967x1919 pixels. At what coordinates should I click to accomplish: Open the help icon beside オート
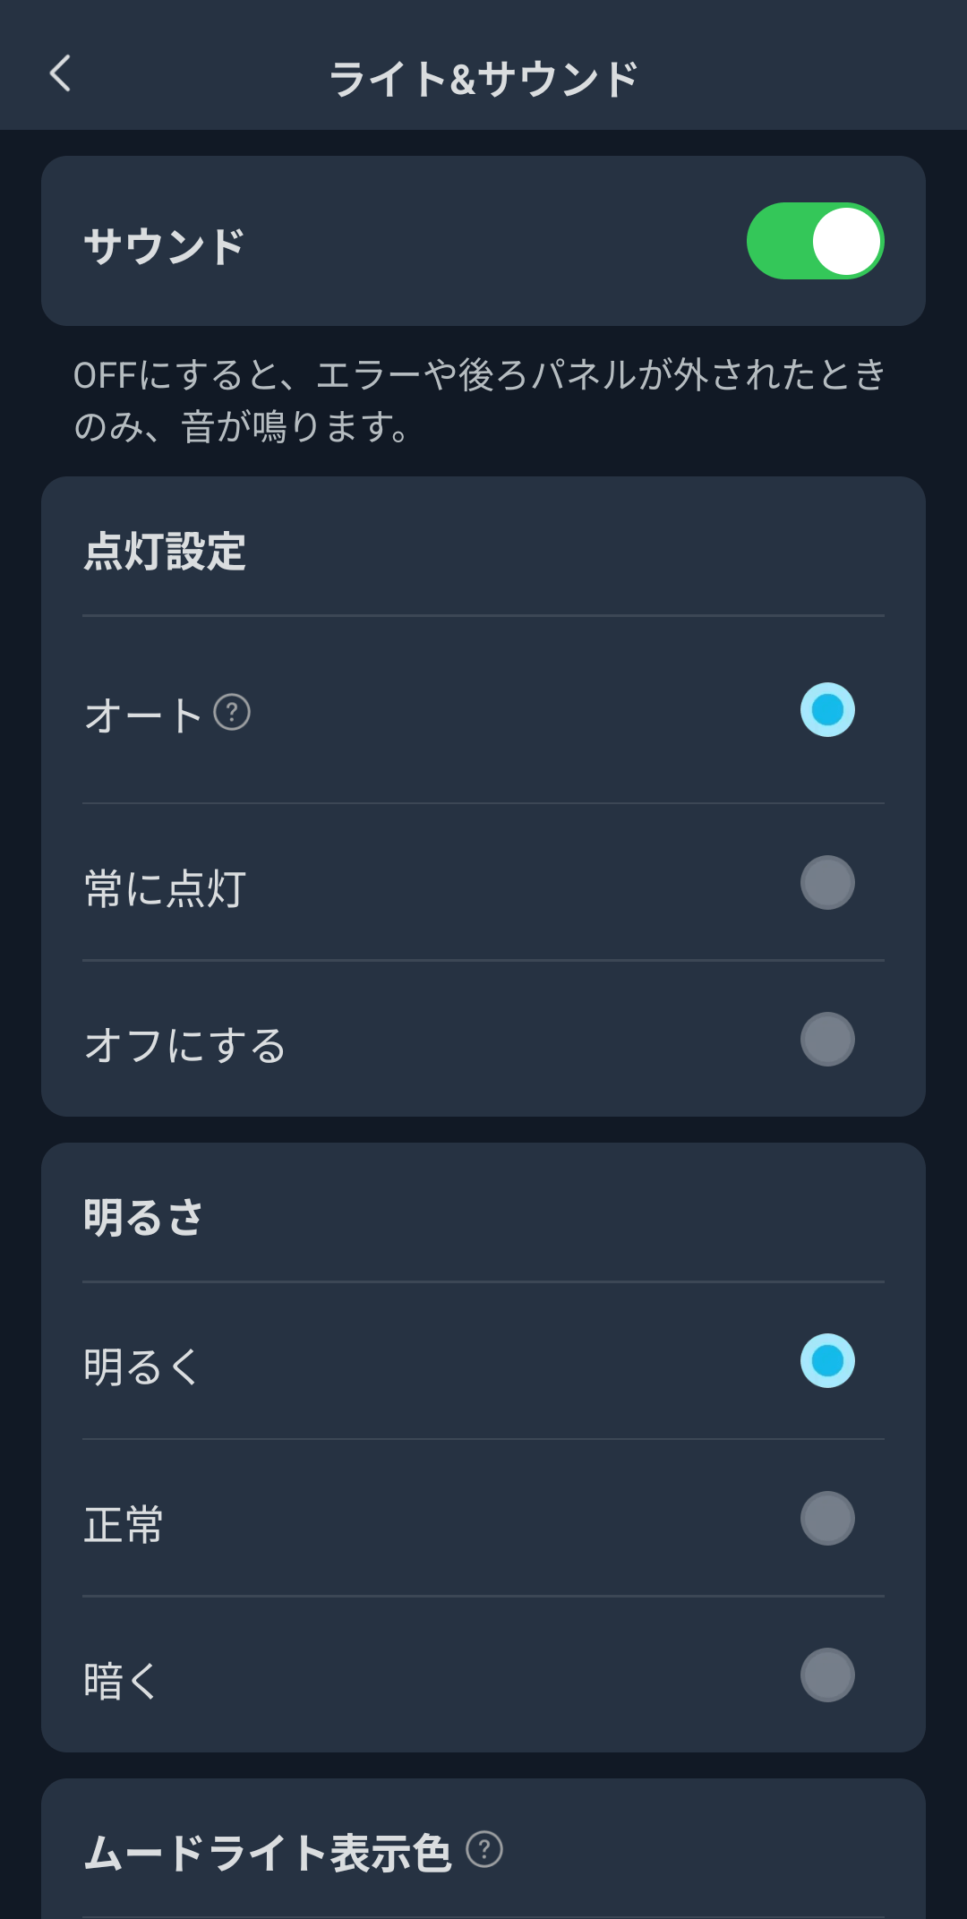pos(232,713)
